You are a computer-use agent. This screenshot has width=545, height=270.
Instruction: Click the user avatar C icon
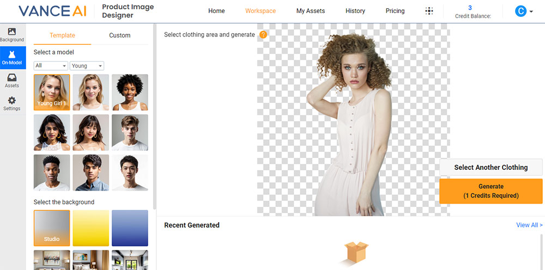click(520, 11)
